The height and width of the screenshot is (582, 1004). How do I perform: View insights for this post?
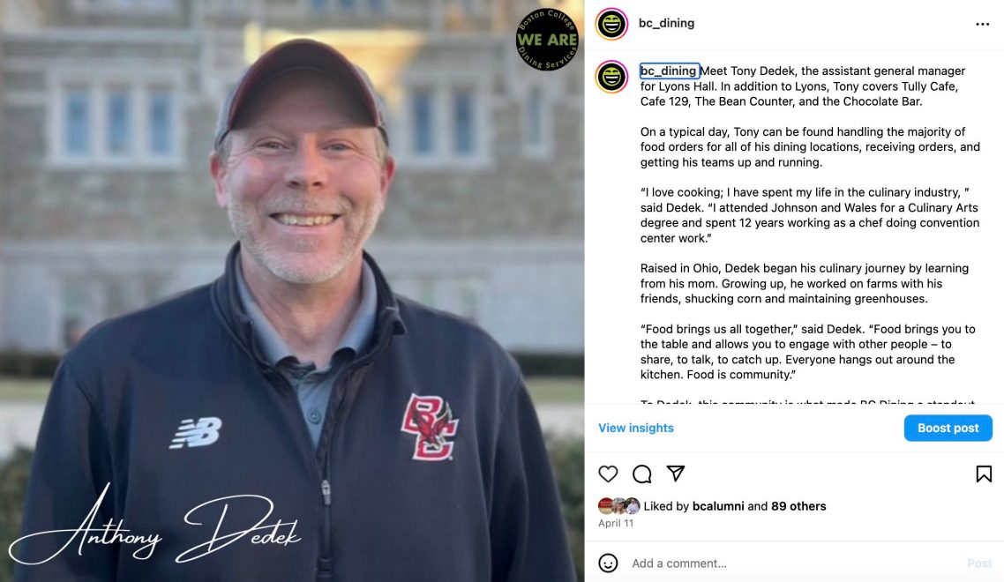(636, 428)
